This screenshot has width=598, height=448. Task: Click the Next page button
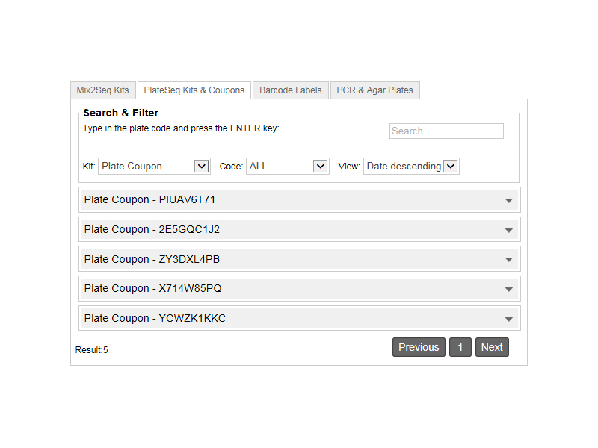pyautogui.click(x=492, y=347)
